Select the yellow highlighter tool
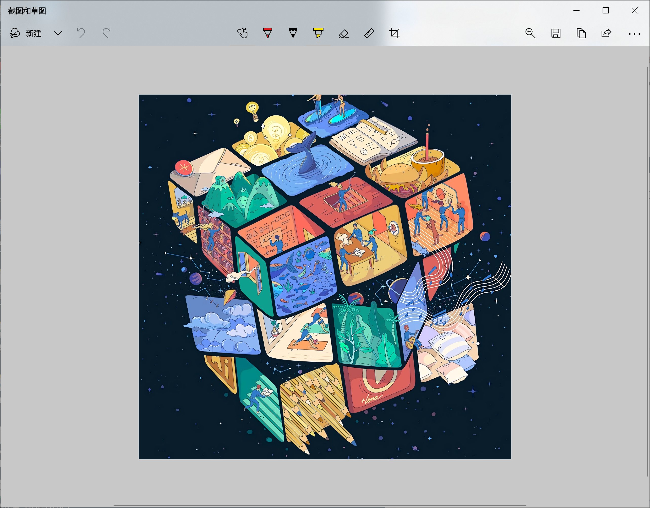This screenshot has height=508, width=650. 318,33
